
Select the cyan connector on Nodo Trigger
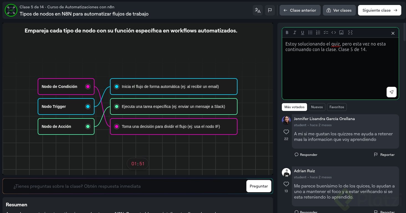pos(88,106)
